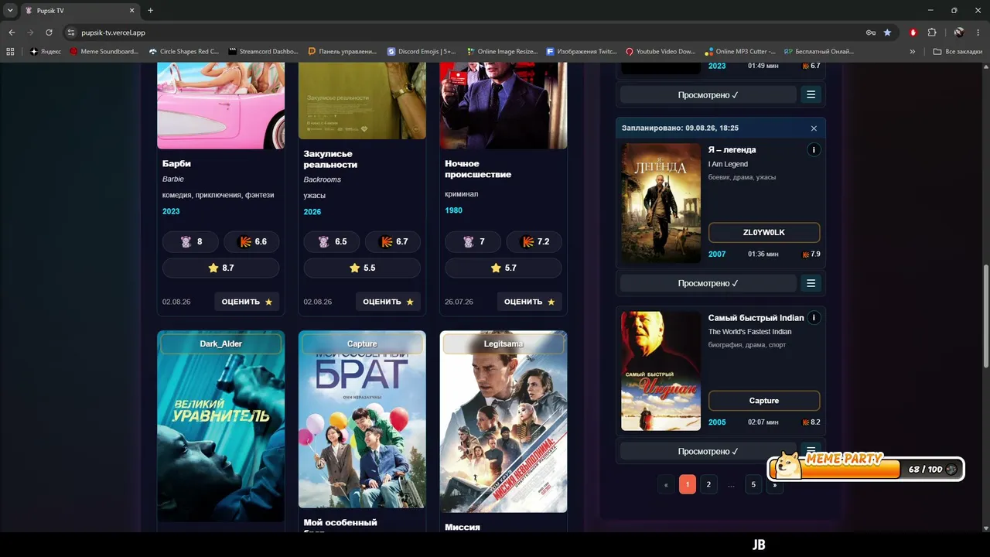Open the Online MP3 Cutter bookmark

tap(739, 52)
